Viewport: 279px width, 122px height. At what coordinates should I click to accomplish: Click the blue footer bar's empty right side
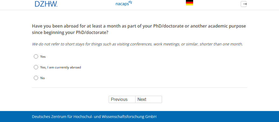[228, 117]
